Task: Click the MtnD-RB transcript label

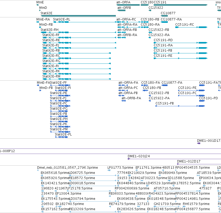Action: pyautogui.click(x=46, y=25)
